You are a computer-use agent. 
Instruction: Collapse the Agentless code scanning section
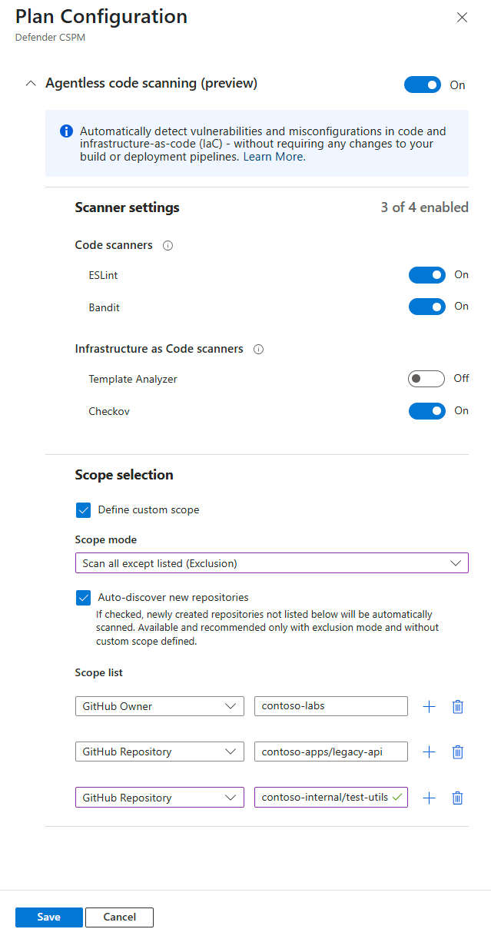[x=31, y=84]
